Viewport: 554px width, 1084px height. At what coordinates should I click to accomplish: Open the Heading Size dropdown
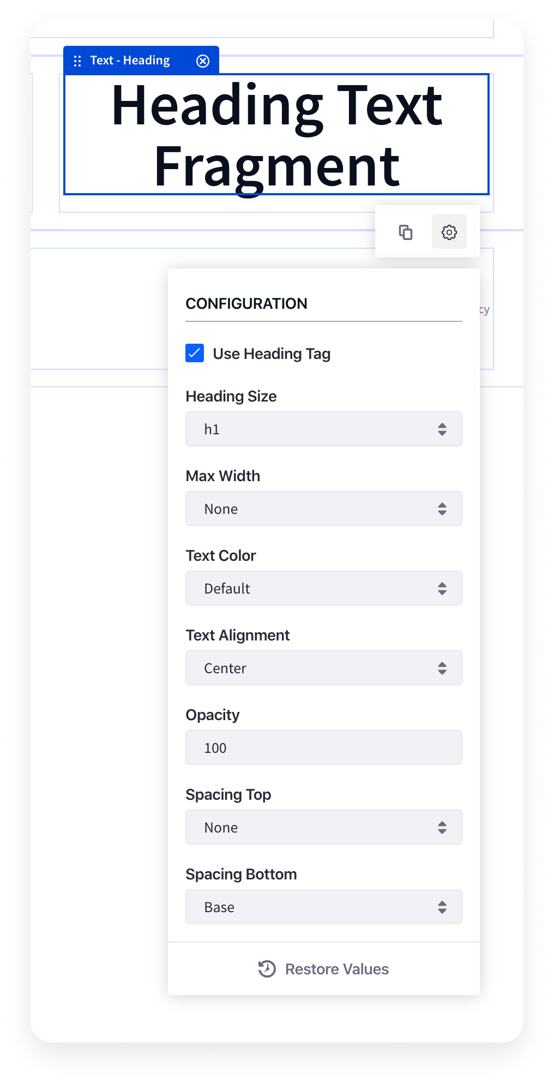pos(324,429)
